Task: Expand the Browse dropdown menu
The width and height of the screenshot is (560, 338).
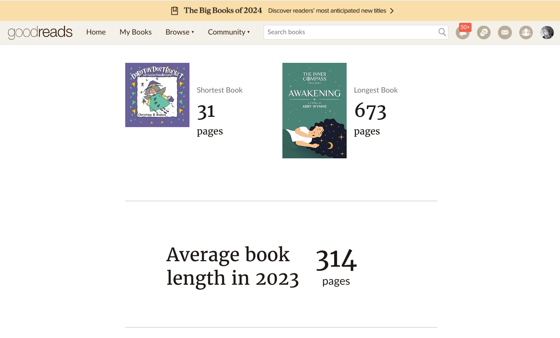Action: pos(180,32)
